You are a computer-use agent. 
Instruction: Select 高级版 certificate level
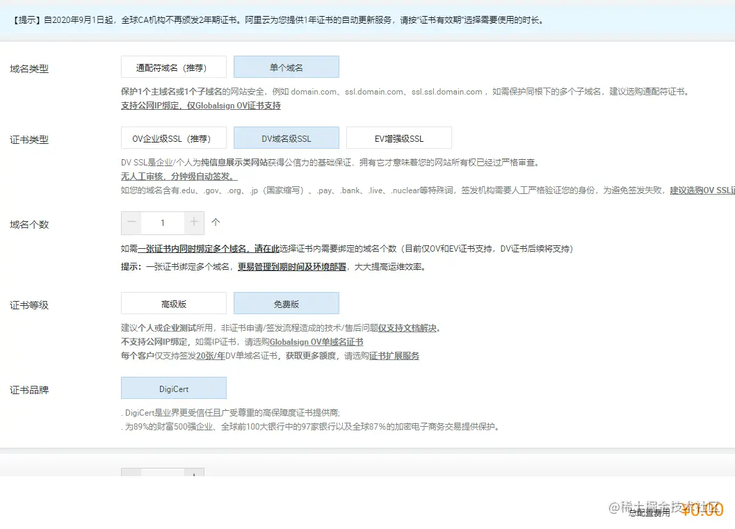click(x=173, y=303)
